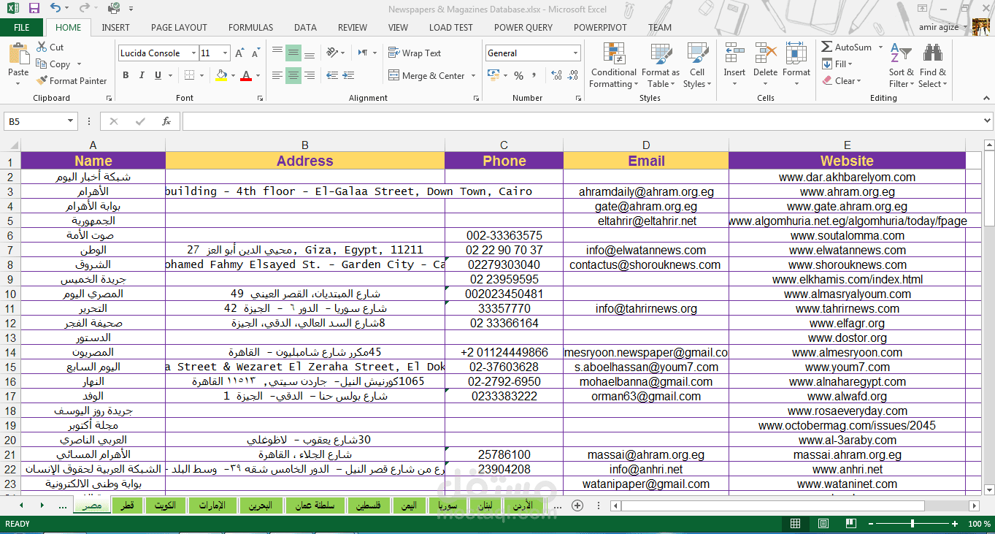Click the Insert Function fx icon
Viewport: 995px width, 534px height.
click(166, 121)
